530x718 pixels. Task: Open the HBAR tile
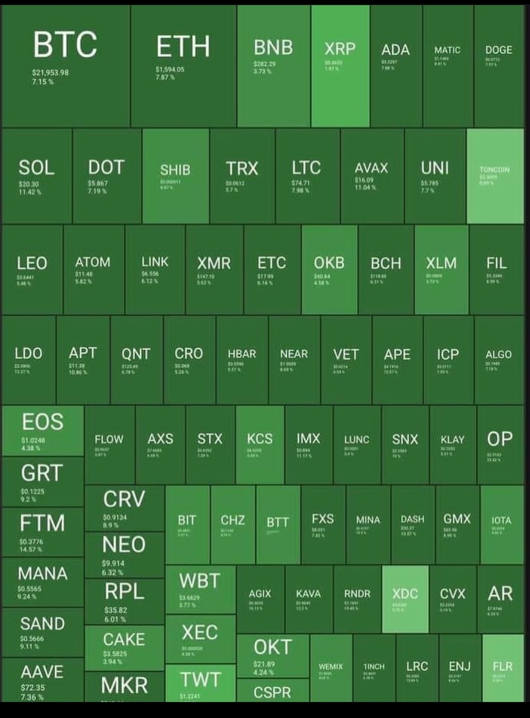point(242,360)
